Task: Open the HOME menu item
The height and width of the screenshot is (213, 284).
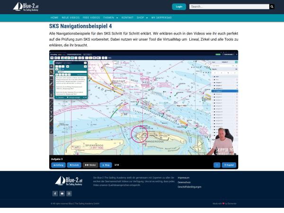Action: (x=54, y=18)
